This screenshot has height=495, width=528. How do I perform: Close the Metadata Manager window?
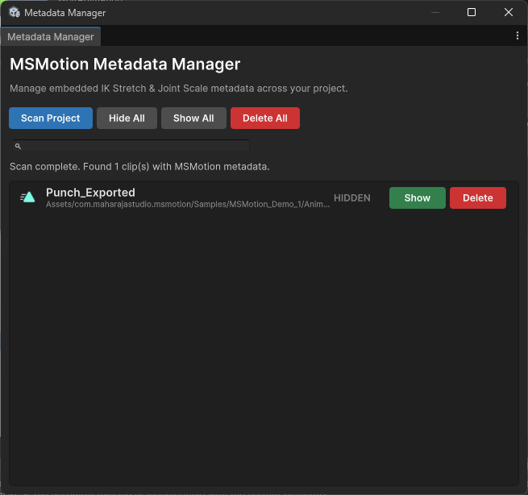[509, 12]
